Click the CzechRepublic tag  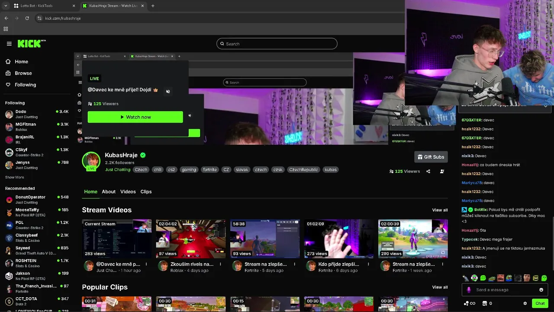coord(303,170)
